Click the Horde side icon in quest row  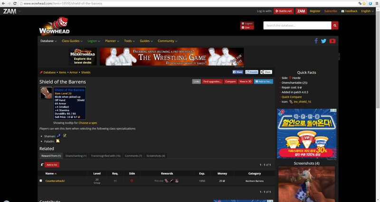pyautogui.click(x=132, y=181)
